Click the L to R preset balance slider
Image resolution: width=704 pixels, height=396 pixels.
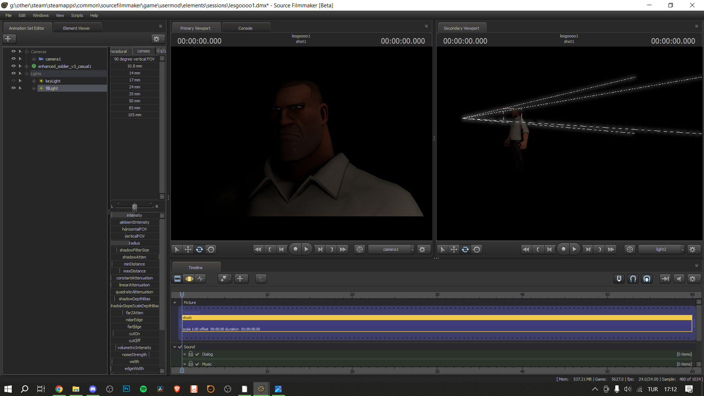135,206
